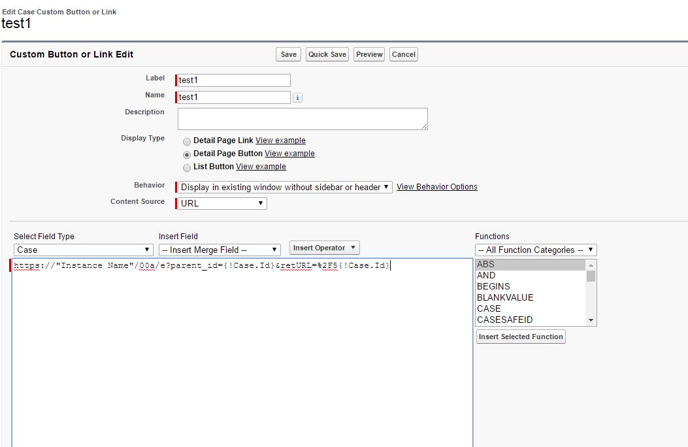Choose the List Button radio option
This screenshot has height=447, width=688.
[187, 168]
